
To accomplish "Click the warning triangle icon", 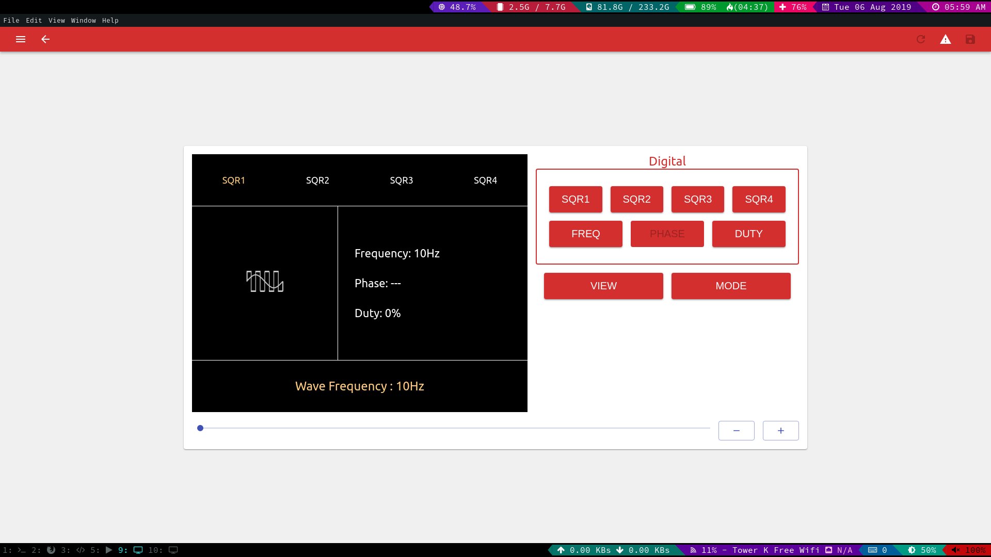I will coord(946,39).
